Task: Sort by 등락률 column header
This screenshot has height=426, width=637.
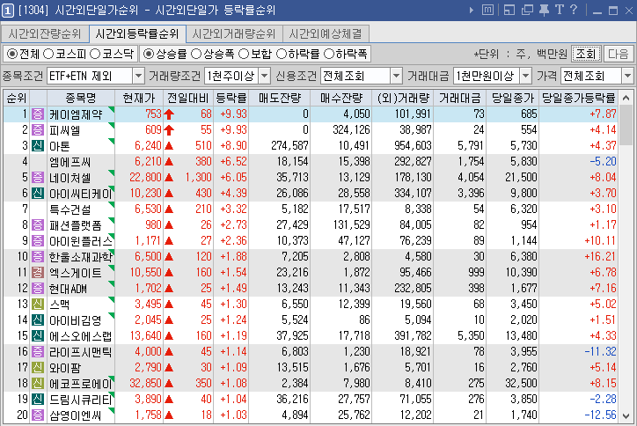Action: [x=231, y=98]
